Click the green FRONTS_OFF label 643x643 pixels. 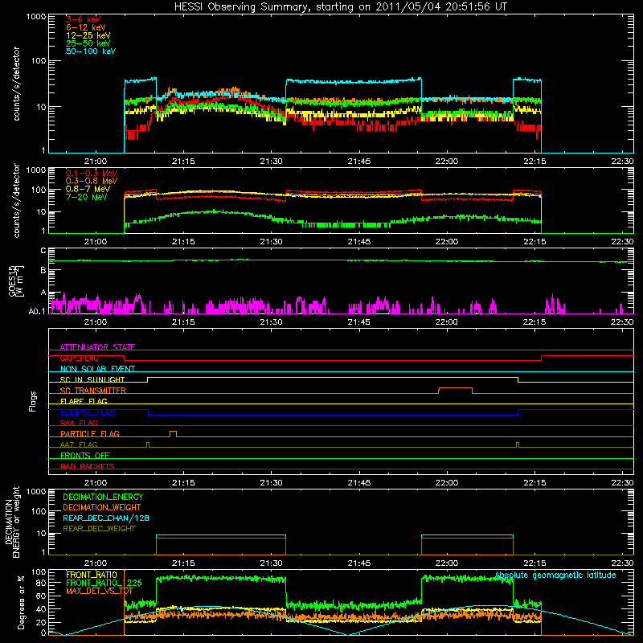[x=85, y=456]
